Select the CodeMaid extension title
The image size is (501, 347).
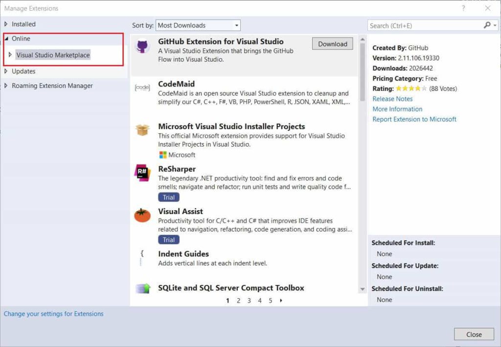pyautogui.click(x=176, y=84)
